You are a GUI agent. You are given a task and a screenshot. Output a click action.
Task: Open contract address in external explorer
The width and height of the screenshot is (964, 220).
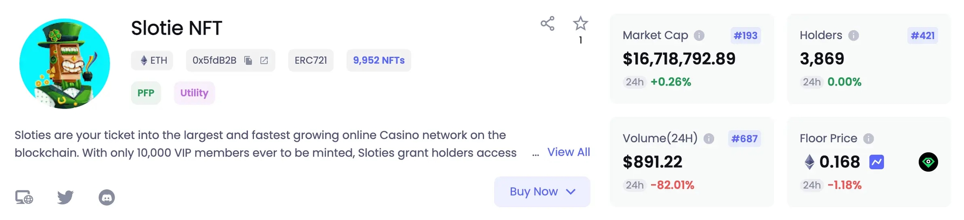click(x=264, y=61)
